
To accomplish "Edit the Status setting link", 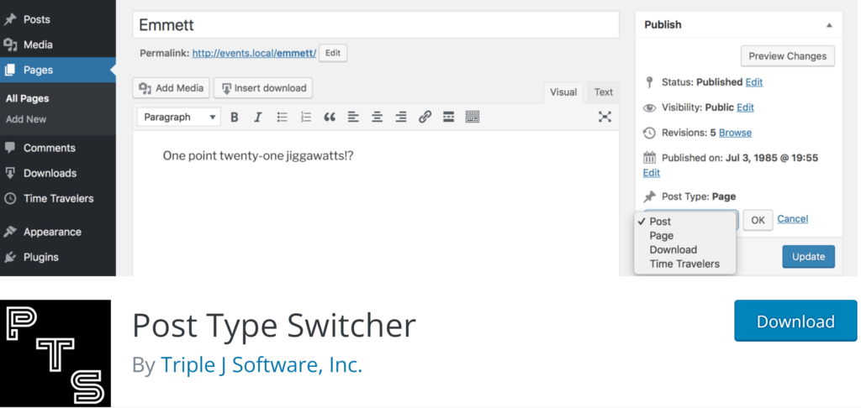I will tap(754, 82).
